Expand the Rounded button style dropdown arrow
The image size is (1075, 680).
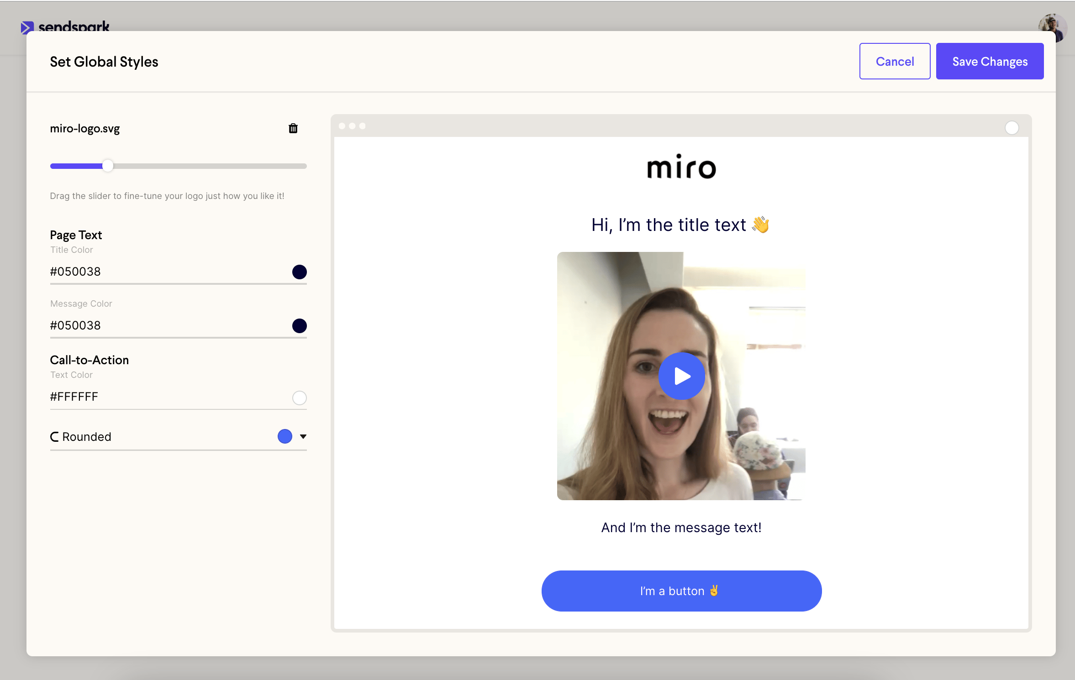[x=303, y=437]
